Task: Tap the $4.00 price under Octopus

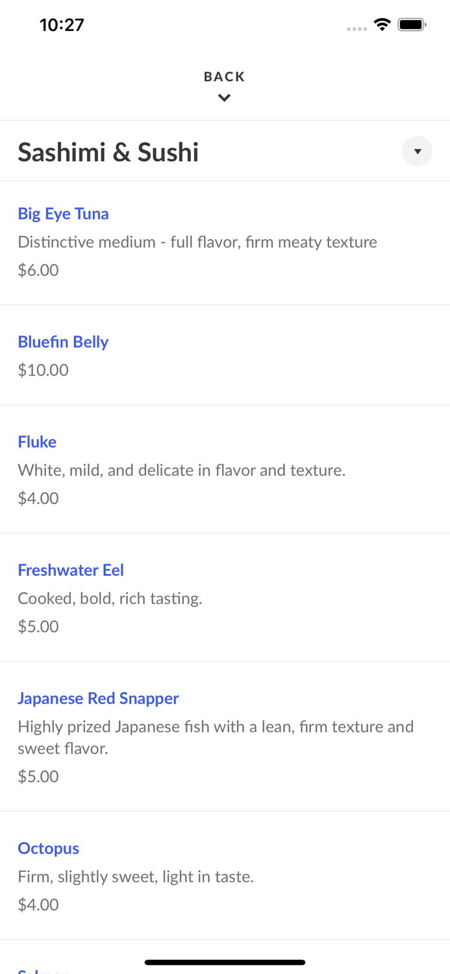Action: [x=38, y=904]
